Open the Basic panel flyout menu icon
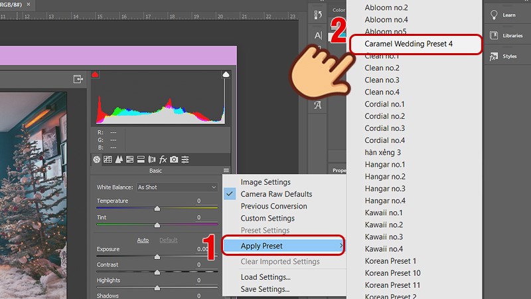531x299 pixels. coord(226,171)
